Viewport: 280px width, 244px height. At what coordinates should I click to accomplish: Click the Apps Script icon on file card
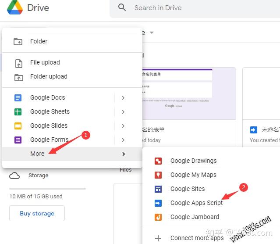click(x=254, y=130)
